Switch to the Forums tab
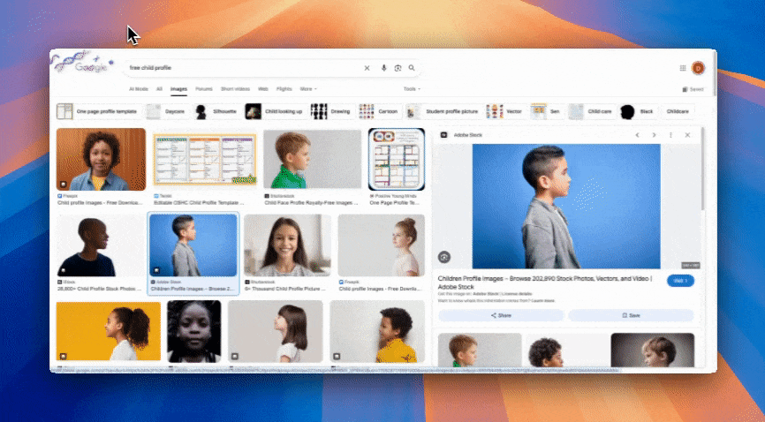The width and height of the screenshot is (765, 422). coord(204,89)
